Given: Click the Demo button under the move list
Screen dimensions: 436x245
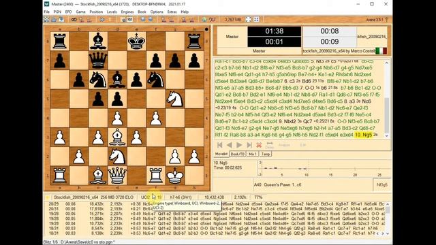Looking at the screenshot, I should [x=269, y=145].
